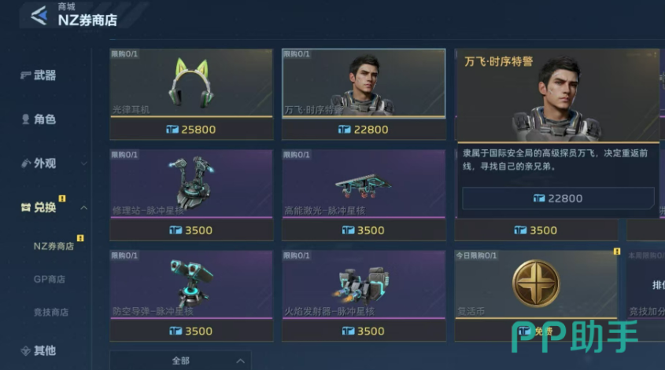
Task: Open the 火焰发射器-脉冲星核 item
Action: (364, 284)
